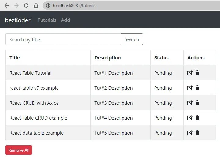The image size is (220, 159).
Task: Click the bezKoder brand link
Action: (18, 20)
